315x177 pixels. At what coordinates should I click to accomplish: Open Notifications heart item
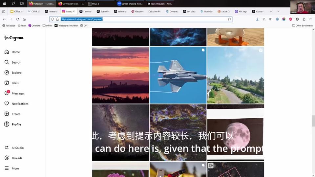[16, 104]
